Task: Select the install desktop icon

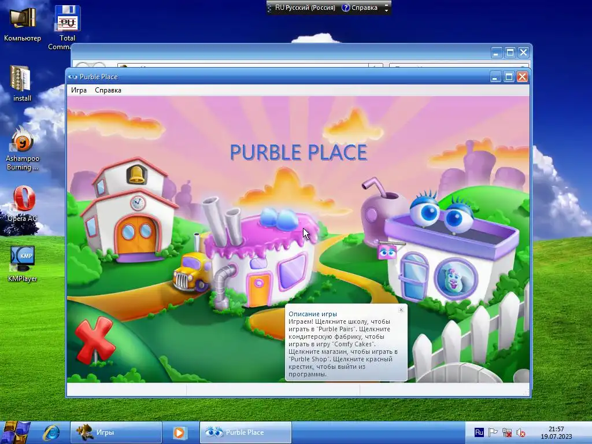Action: [22, 83]
